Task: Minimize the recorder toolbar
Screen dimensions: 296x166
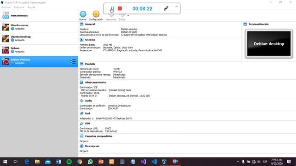Action: (177, 7)
